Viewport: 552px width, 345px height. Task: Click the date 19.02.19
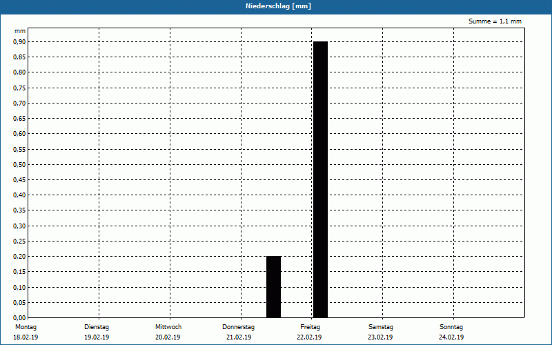[97, 337]
